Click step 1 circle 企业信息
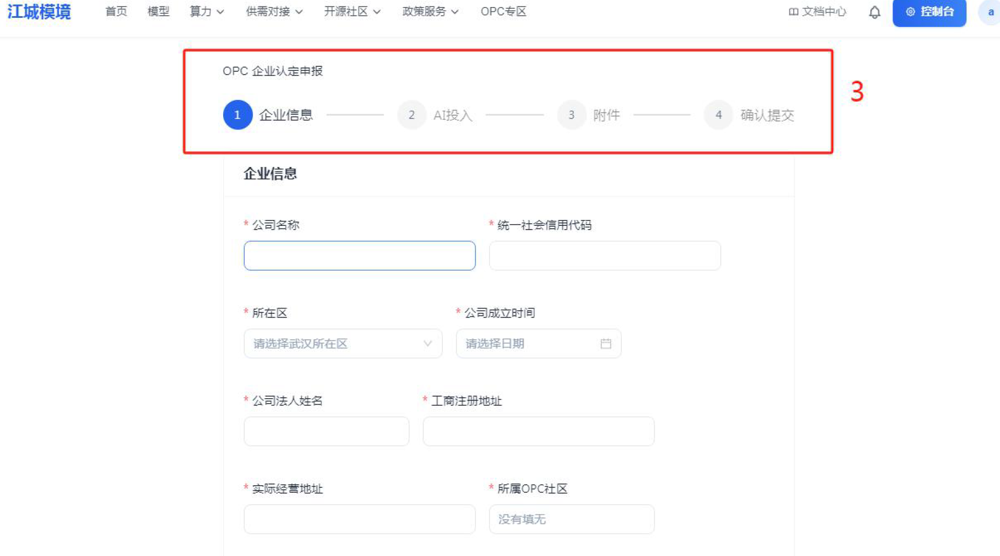 (238, 115)
